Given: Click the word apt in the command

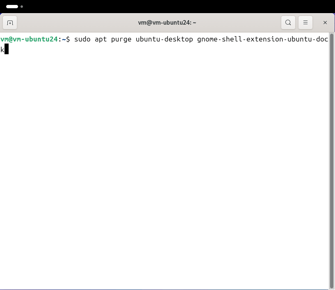Looking at the screenshot, I should (x=100, y=40).
